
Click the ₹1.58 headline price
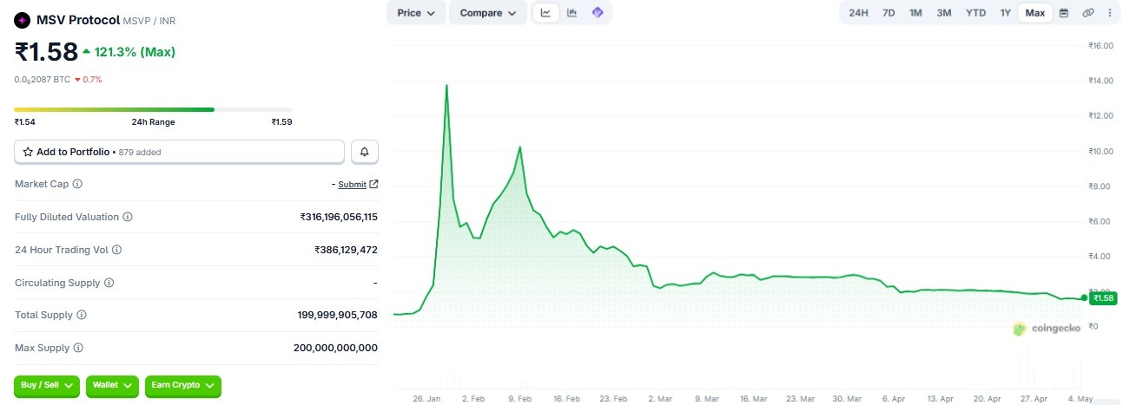tap(46, 52)
